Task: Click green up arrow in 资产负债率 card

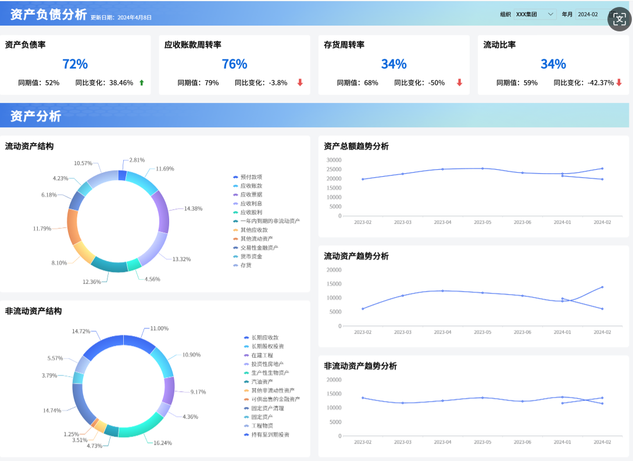Action: 142,83
